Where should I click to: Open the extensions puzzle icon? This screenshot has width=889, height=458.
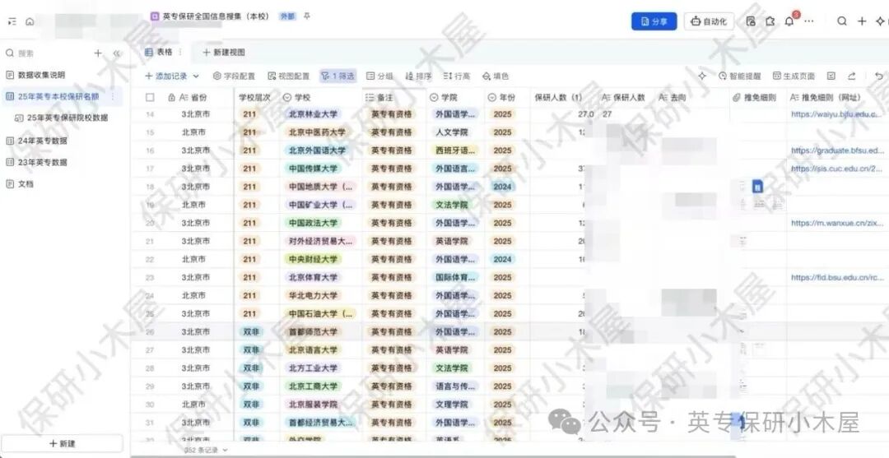tap(770, 21)
